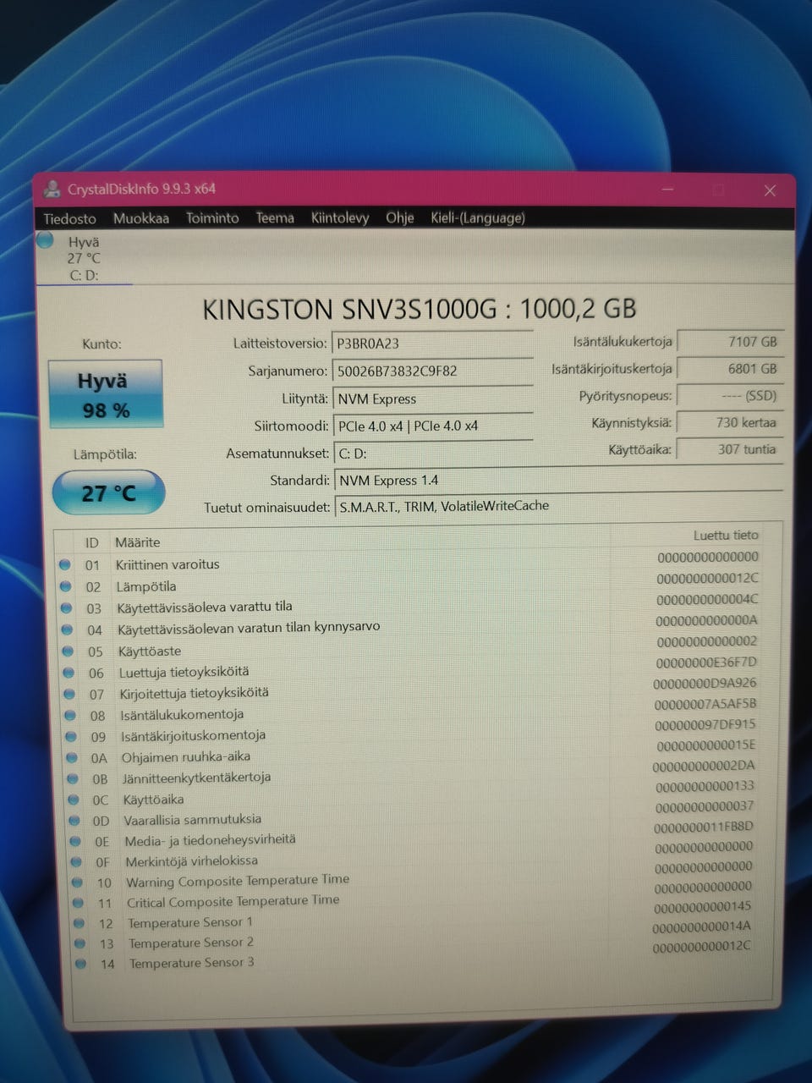Click status dot beside Jännitteenkytkentäkertoja
Image resolution: width=812 pixels, height=1083 pixels.
point(73,778)
